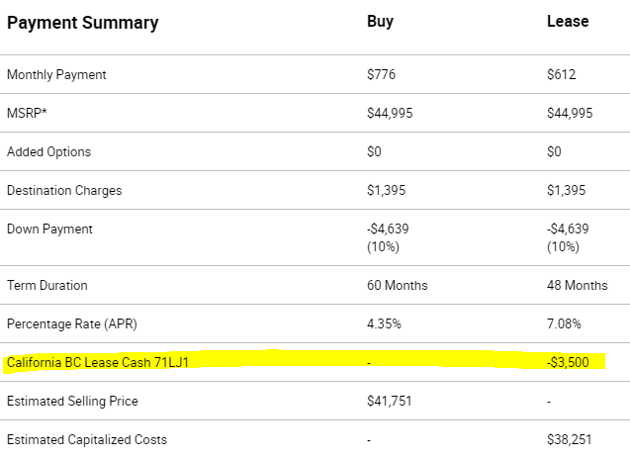Viewport: 630px width, 459px height.
Task: Click the Destination Charges label
Action: [64, 191]
